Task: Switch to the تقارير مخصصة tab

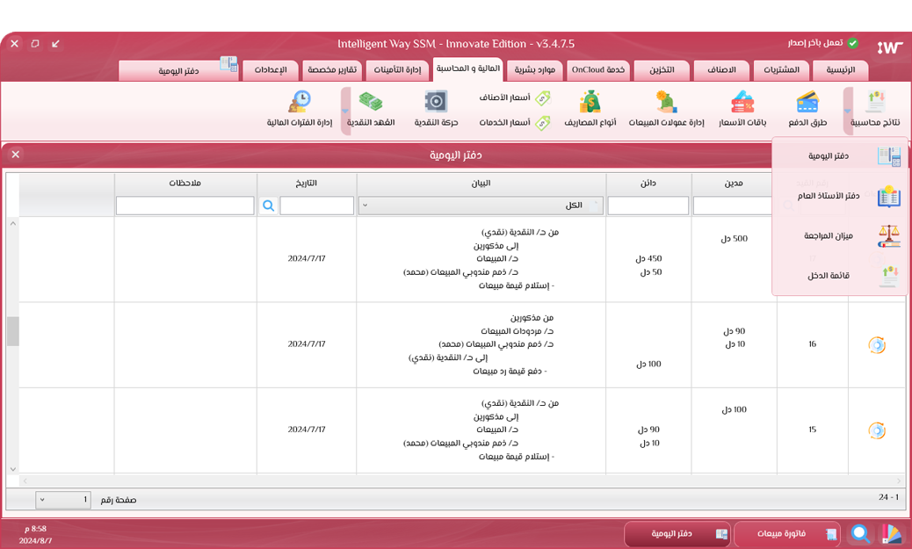Action: pyautogui.click(x=332, y=69)
